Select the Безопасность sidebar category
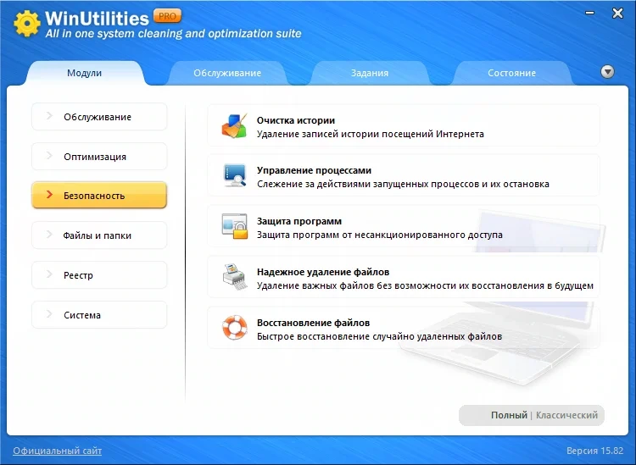 (x=99, y=196)
